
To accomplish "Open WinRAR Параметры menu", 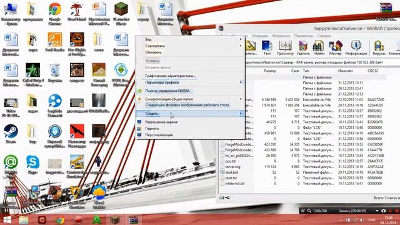I will 304,36.
